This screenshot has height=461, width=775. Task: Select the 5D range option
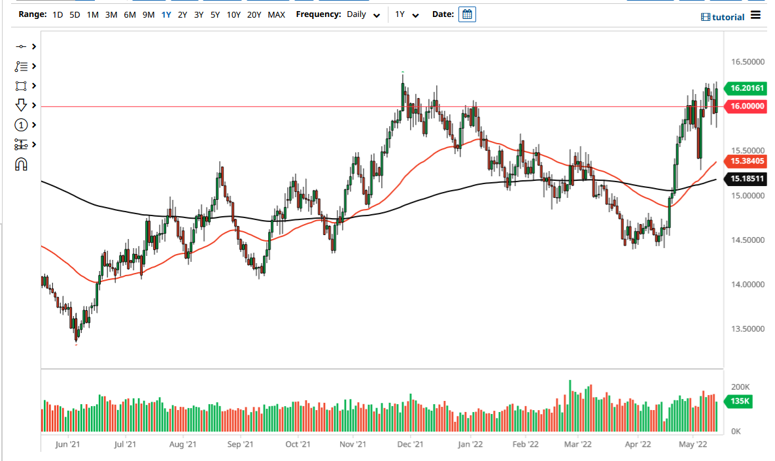74,14
